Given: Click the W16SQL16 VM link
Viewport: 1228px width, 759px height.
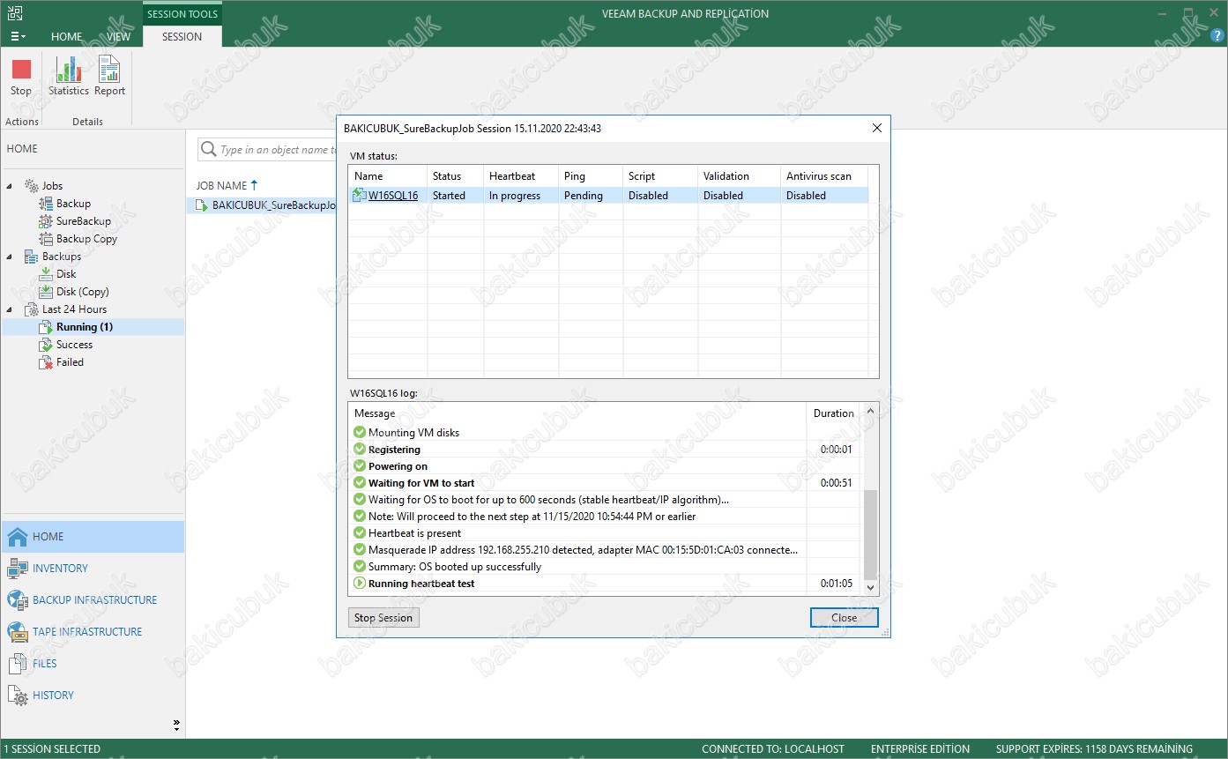Looking at the screenshot, I should point(393,196).
